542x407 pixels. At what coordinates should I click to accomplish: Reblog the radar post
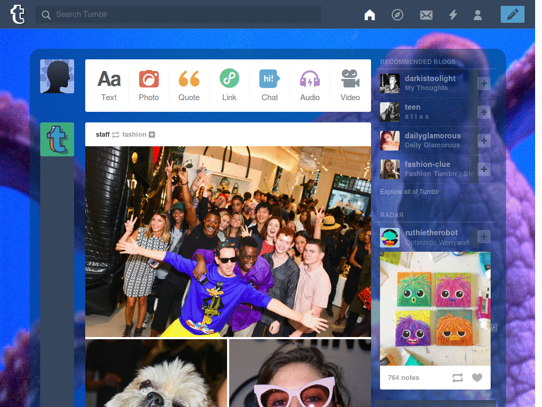[457, 377]
